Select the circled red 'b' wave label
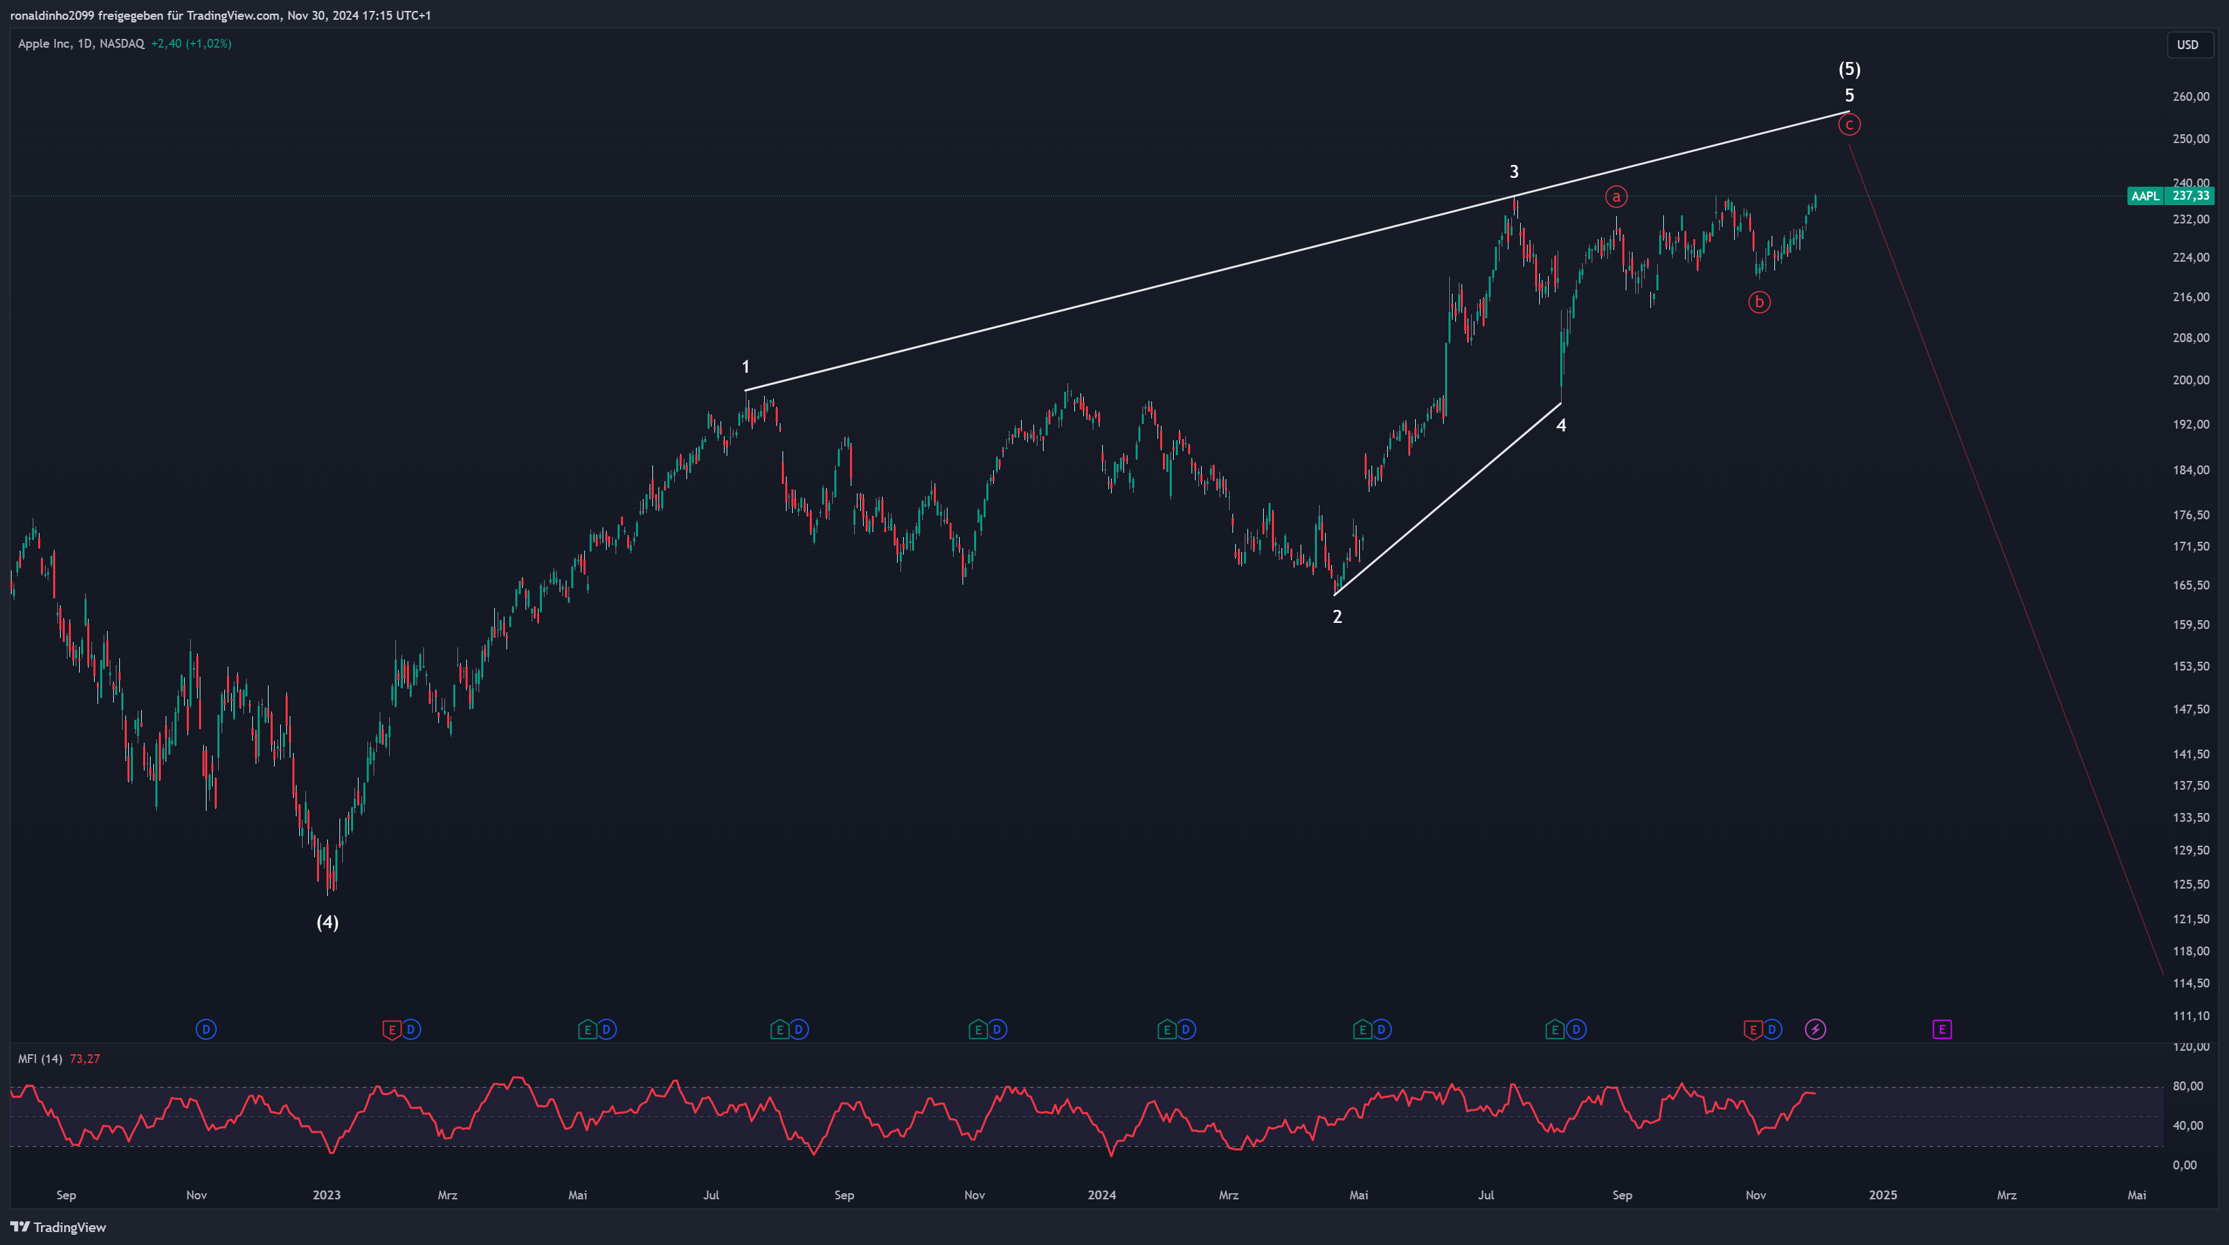Image resolution: width=2229 pixels, height=1245 pixels. click(1759, 302)
